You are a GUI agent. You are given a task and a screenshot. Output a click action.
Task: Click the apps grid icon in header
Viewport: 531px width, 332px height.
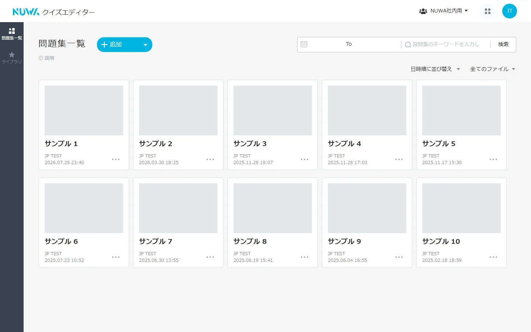(487, 11)
